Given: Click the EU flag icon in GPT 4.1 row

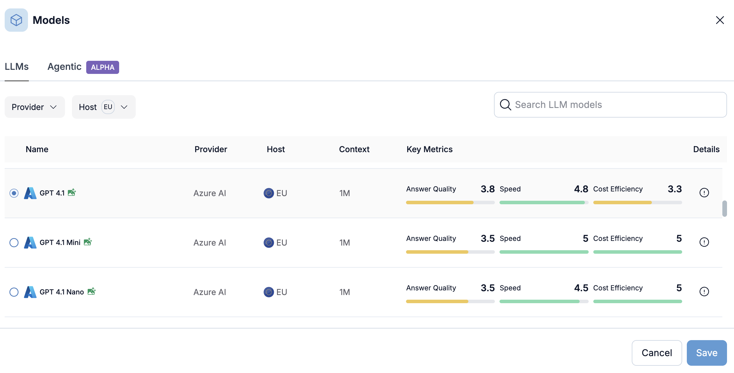Looking at the screenshot, I should point(269,193).
